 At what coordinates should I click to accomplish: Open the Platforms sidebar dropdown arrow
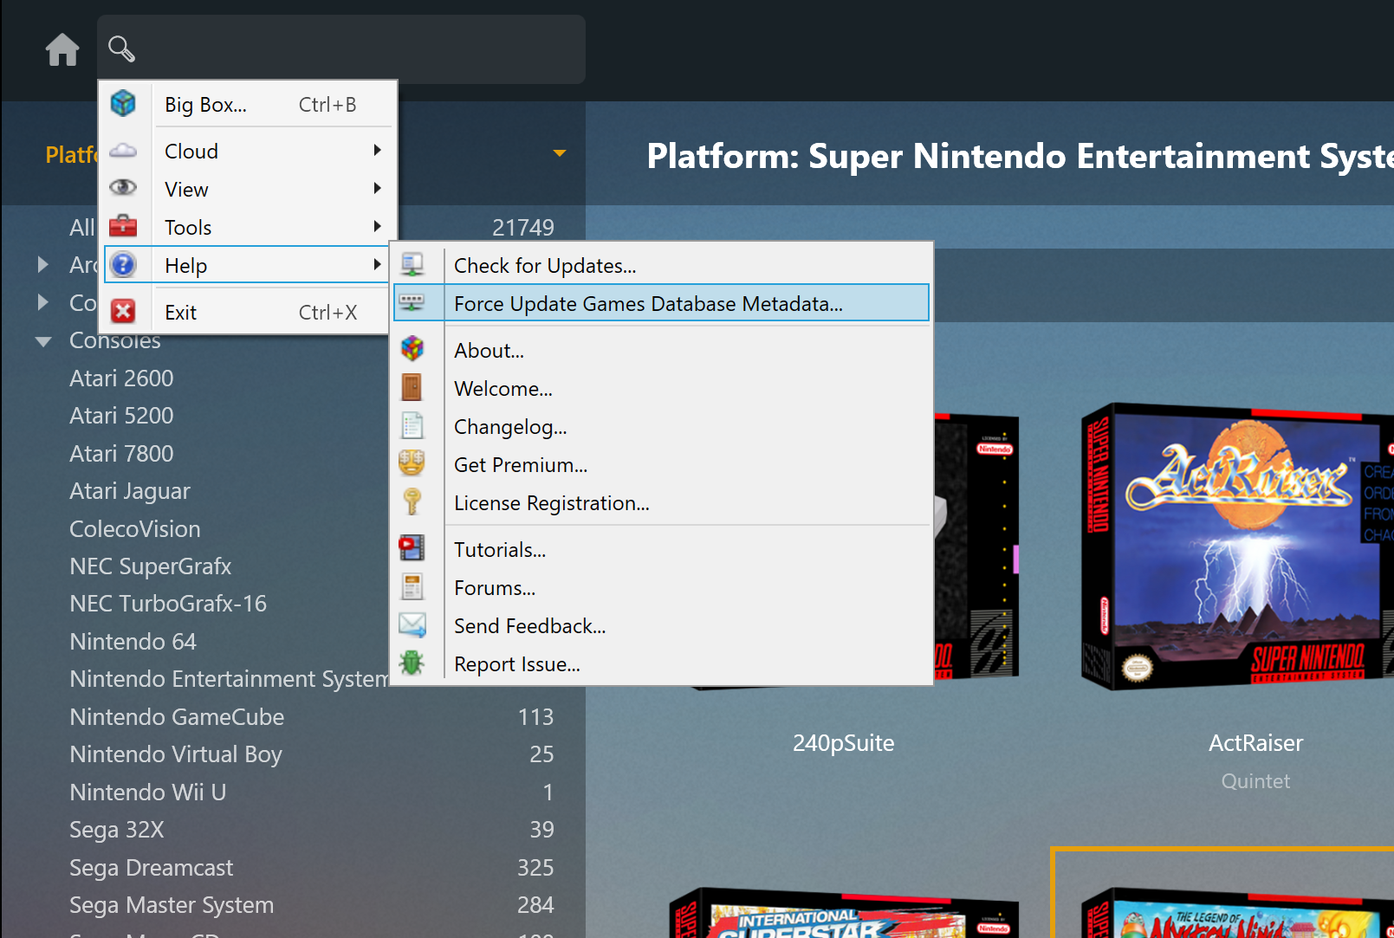coord(560,153)
